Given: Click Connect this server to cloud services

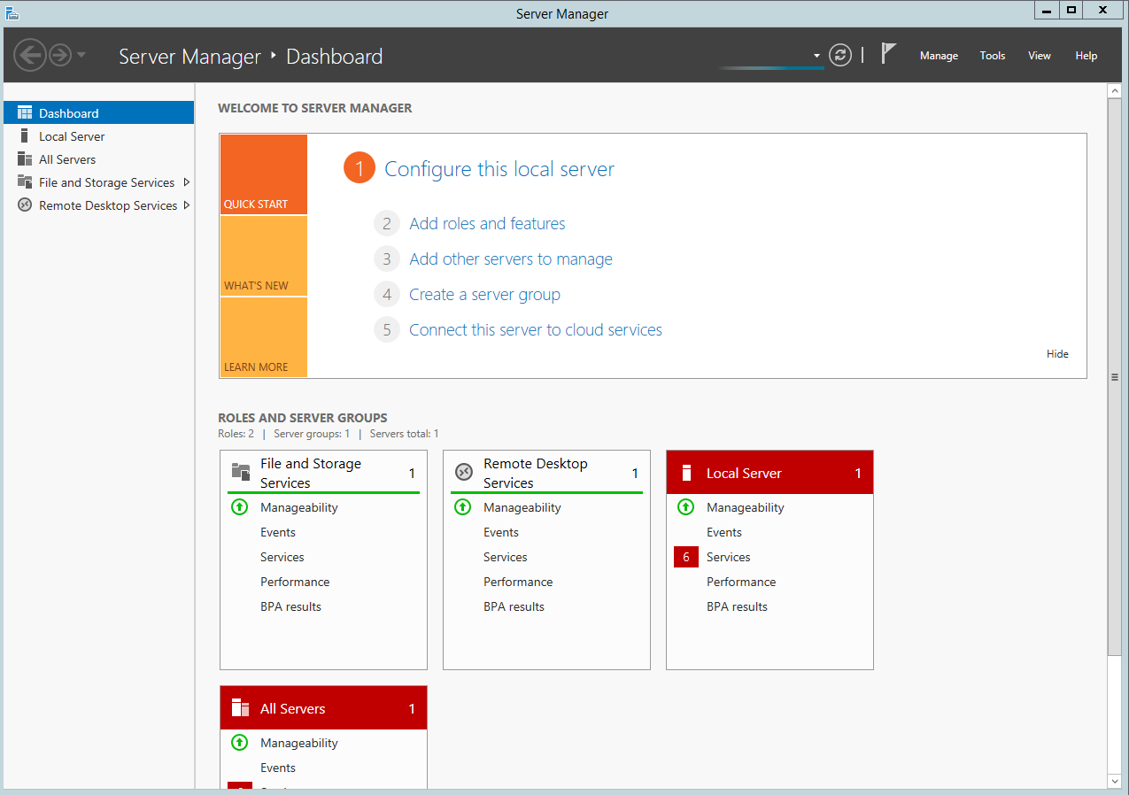Looking at the screenshot, I should click(536, 330).
